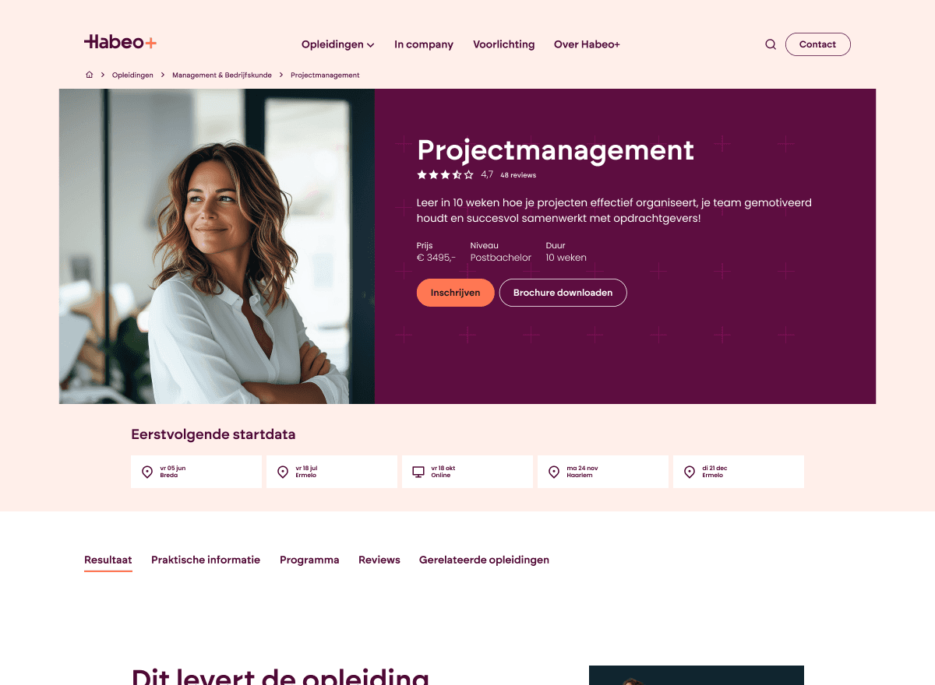Open the Voorlichting menu item
The height and width of the screenshot is (685, 935).
pyautogui.click(x=504, y=44)
